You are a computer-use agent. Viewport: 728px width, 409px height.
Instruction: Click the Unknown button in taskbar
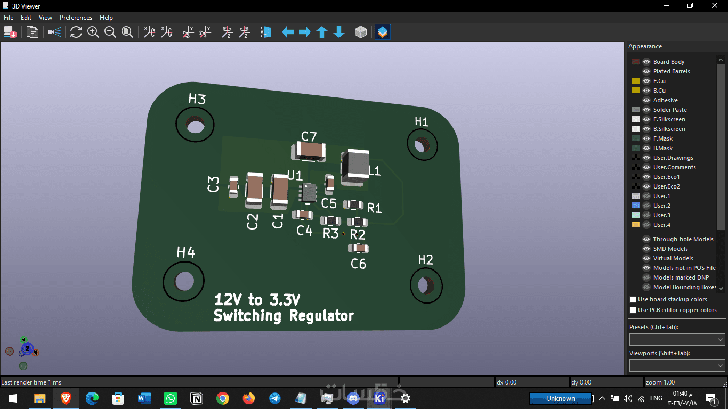[x=561, y=398]
